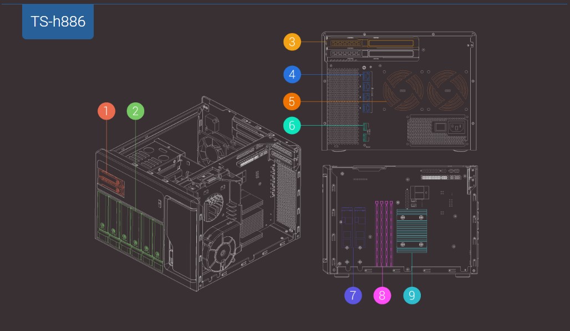Select the teal-highlighted rear USB ports
Screen dimensions: 570x331
[365, 132]
